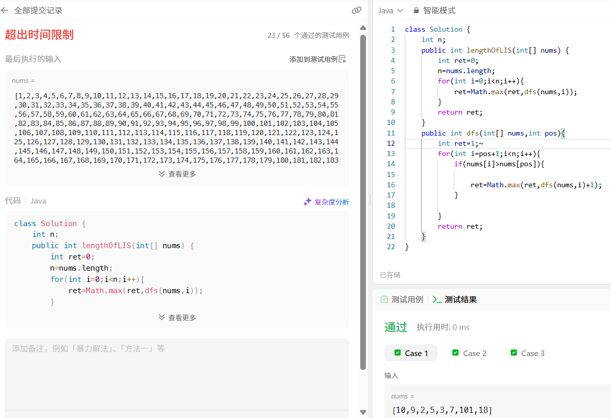The width and height of the screenshot is (611, 418).
Task: Click line number 1 in the editor
Action: pos(393,29)
